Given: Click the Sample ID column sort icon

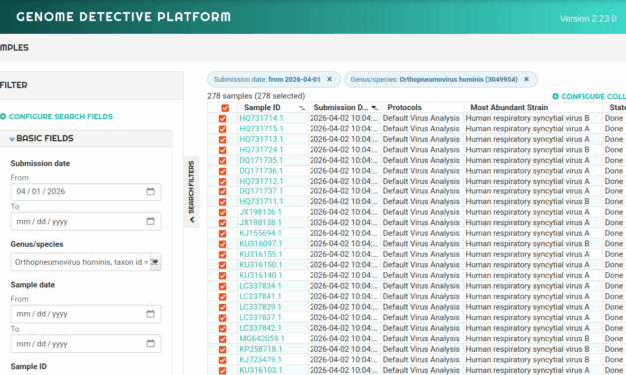Looking at the screenshot, I should [302, 108].
